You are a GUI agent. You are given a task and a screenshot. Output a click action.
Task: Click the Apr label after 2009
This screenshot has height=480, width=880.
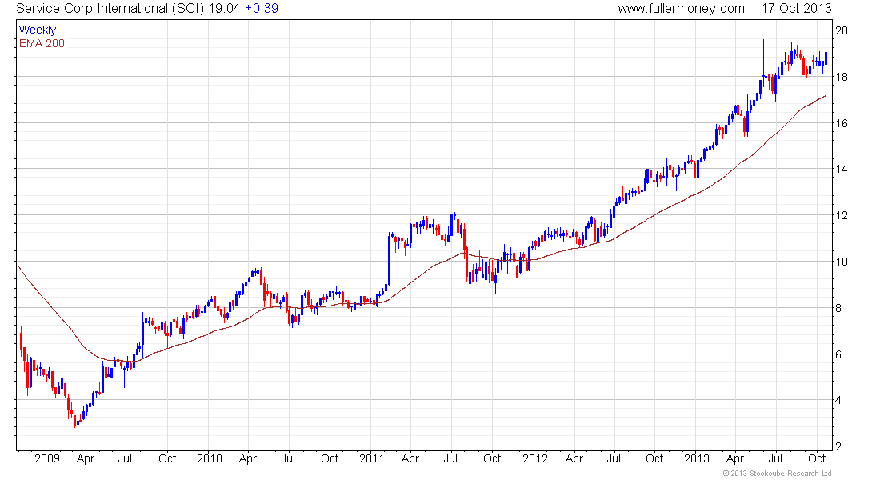pos(86,458)
